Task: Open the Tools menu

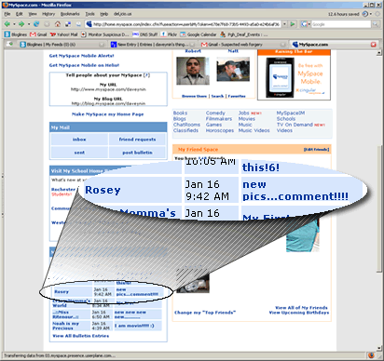Action: [x=89, y=14]
